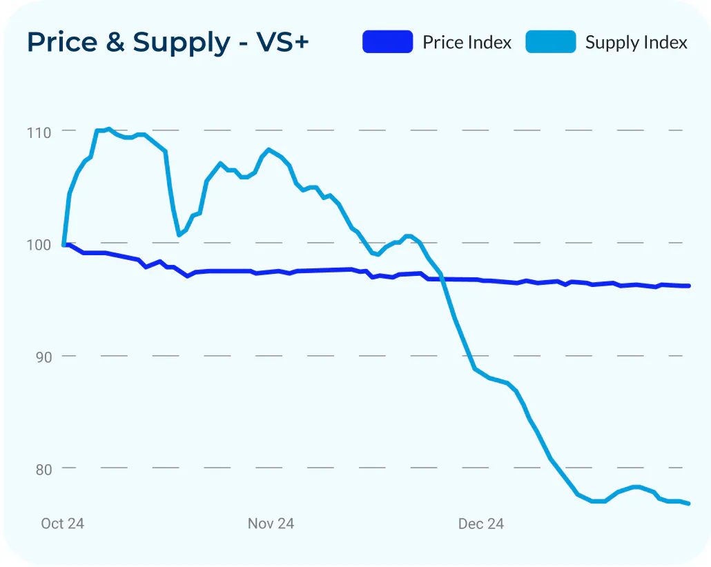Click the supply line's second peak in November
Viewport: 711px width, 567px height.
(x=269, y=149)
